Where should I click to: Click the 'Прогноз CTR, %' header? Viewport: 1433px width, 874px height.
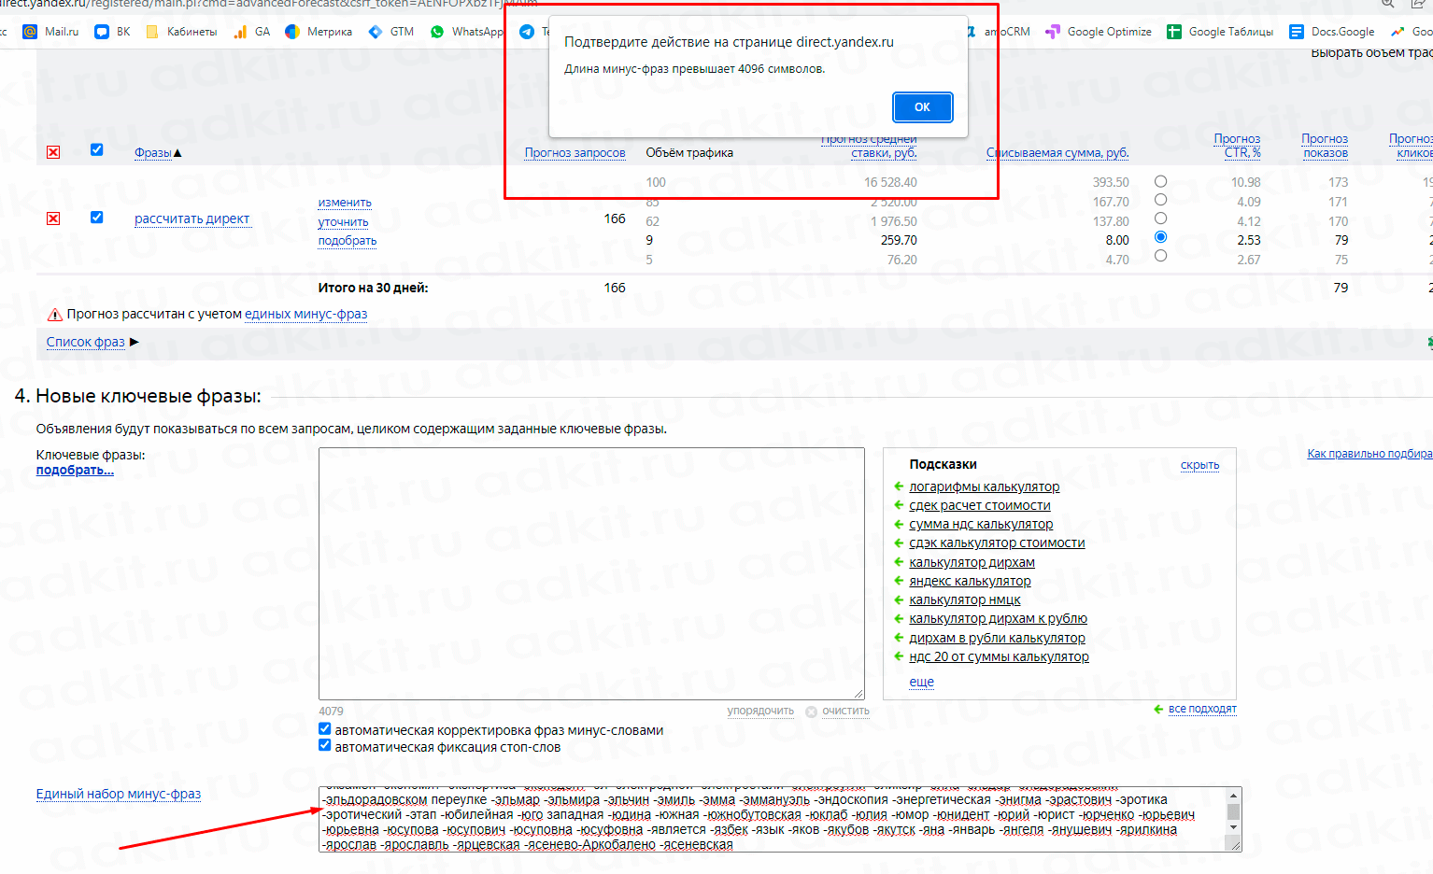point(1237,146)
